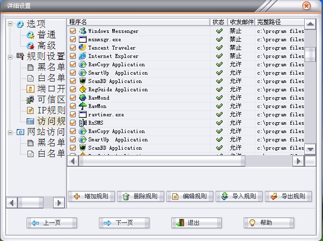The image size is (323, 241).
Task: Click the msnmsgr.exe window icon
Action: 83,39
